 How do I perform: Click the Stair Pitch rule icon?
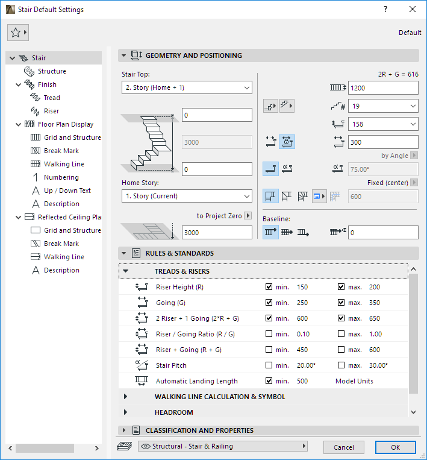point(142,365)
